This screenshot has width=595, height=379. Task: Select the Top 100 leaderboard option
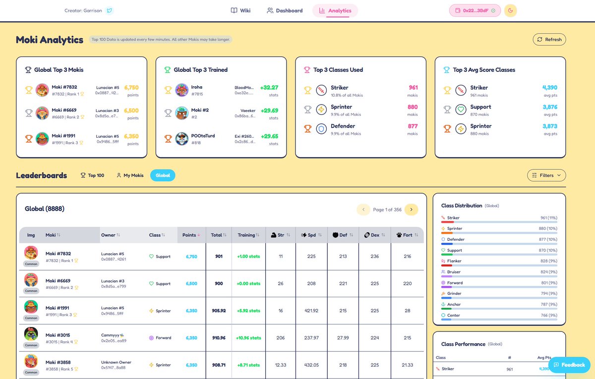(92, 175)
